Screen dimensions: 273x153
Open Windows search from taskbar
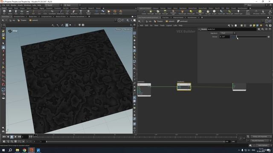[10, 150]
